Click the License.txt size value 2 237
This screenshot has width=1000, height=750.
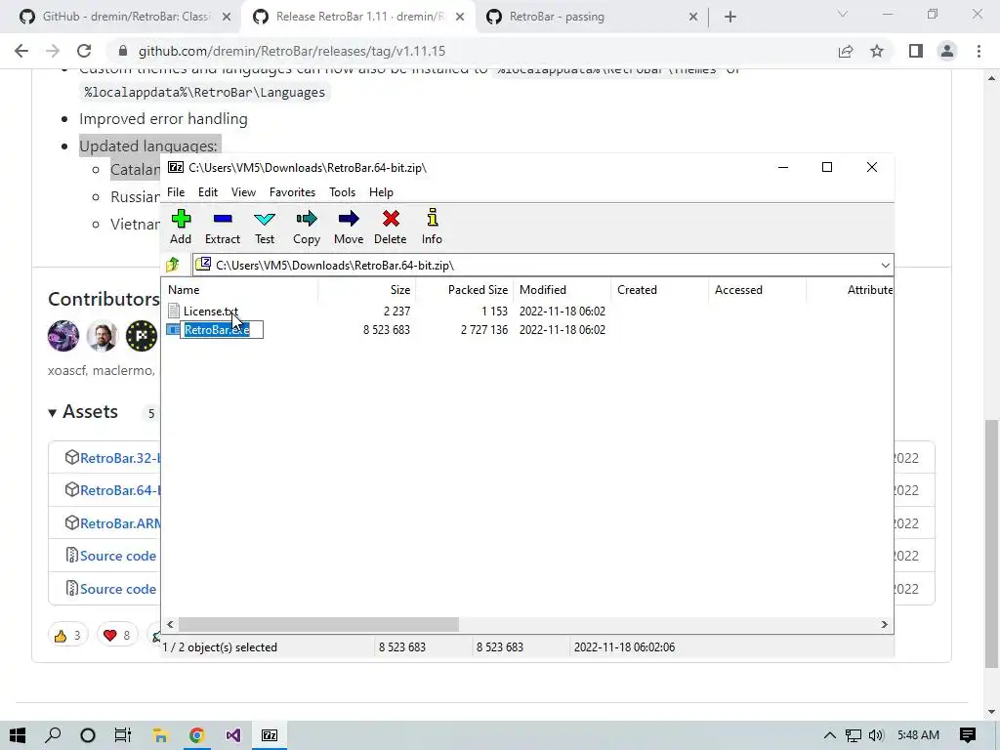click(x=396, y=312)
